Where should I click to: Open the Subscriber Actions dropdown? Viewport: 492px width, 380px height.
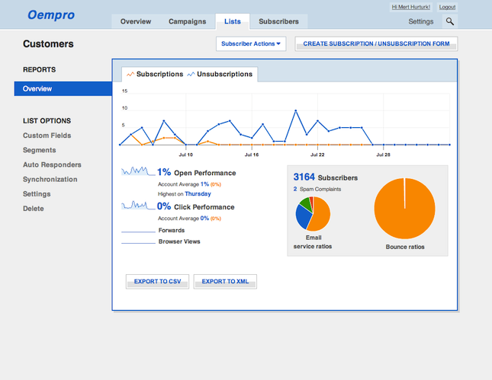point(251,44)
